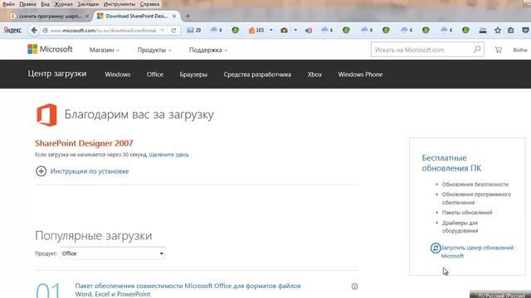531x298 pixels.
Task: Open the Браузеры section
Action: [x=193, y=74]
